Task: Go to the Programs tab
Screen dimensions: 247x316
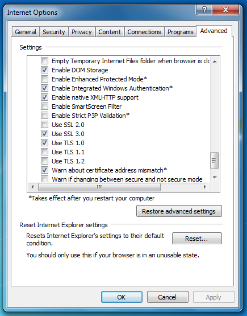Action: point(180,32)
